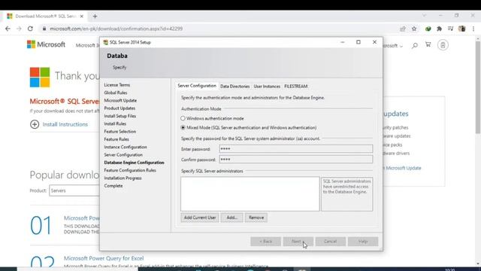Close the SQL Server 2014 Setup dialog
The image size is (481, 271).
374,42
